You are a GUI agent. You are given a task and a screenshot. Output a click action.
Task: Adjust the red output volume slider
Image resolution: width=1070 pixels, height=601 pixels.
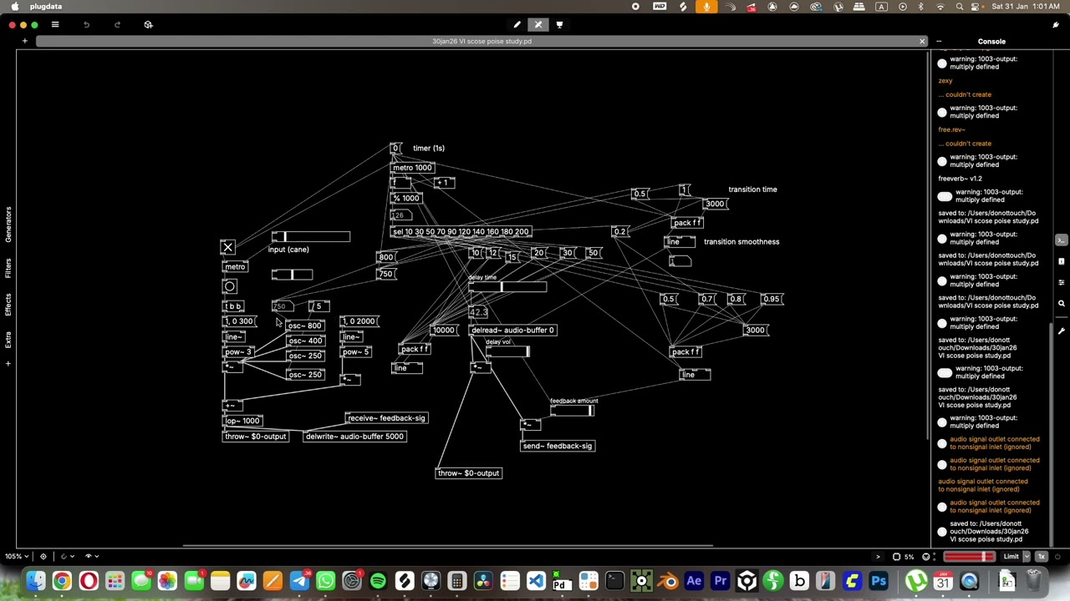(969, 557)
